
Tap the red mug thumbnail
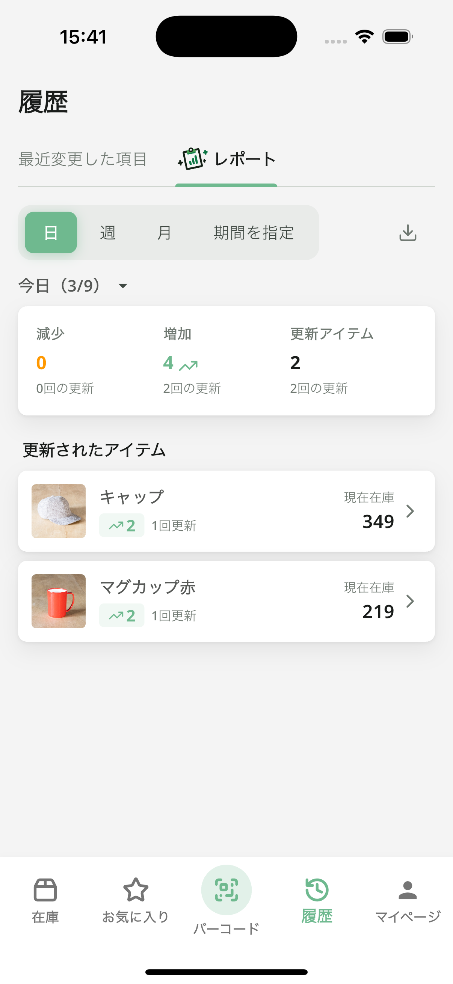pyautogui.click(x=59, y=601)
